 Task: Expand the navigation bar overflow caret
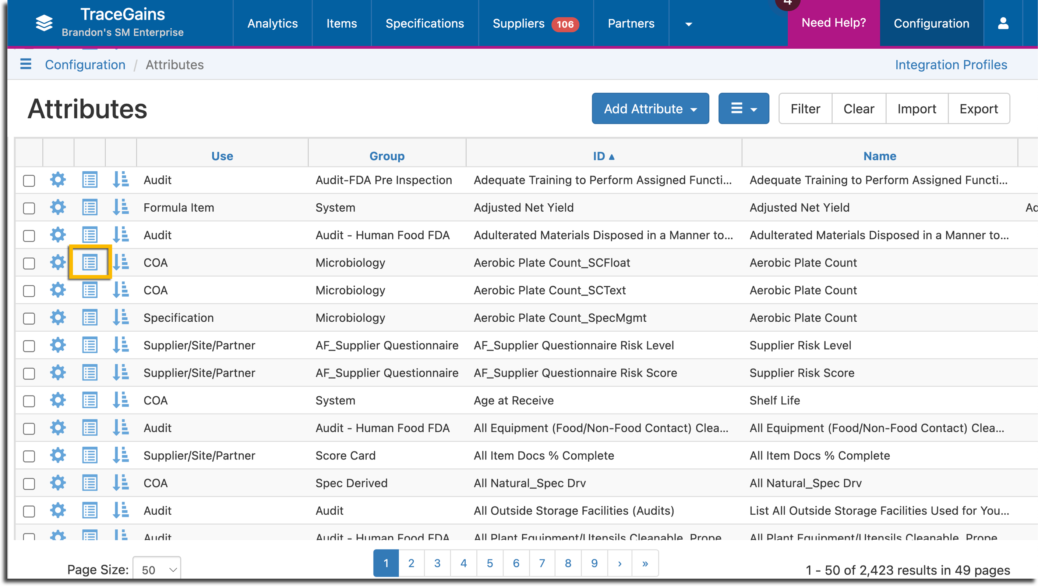tap(689, 24)
